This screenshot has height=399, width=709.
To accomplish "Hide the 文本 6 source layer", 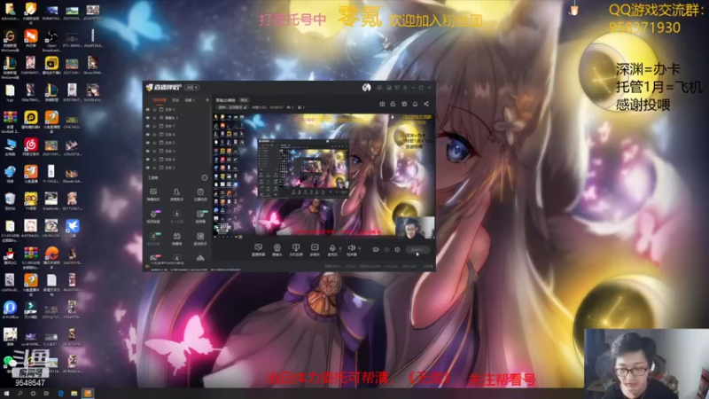I will tap(147, 135).
